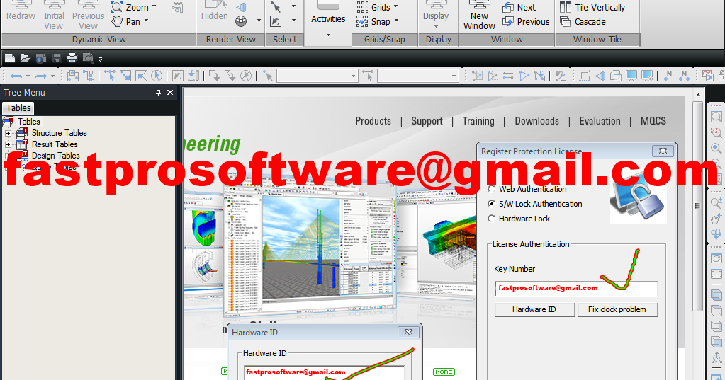Viewport: 725px width, 380px height.
Task: Click the Undo left arrow icon
Action: [x=16, y=76]
